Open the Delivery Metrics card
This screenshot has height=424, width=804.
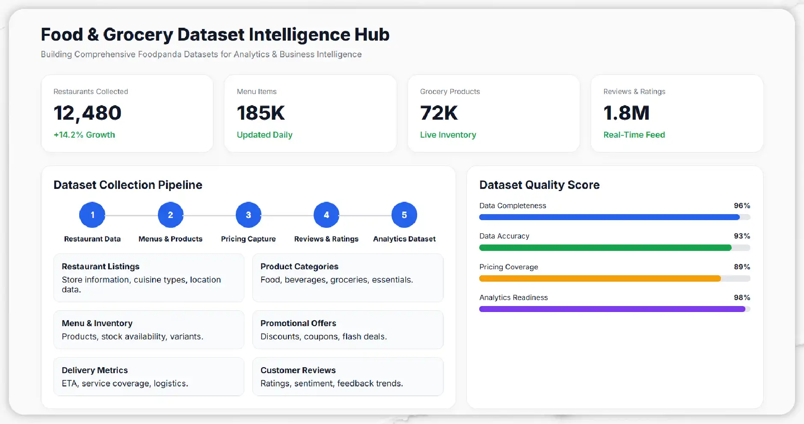click(x=149, y=377)
